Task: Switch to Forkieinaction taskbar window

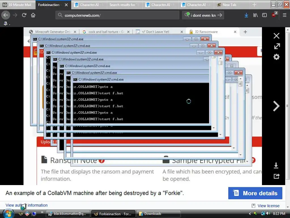Action: point(113,214)
